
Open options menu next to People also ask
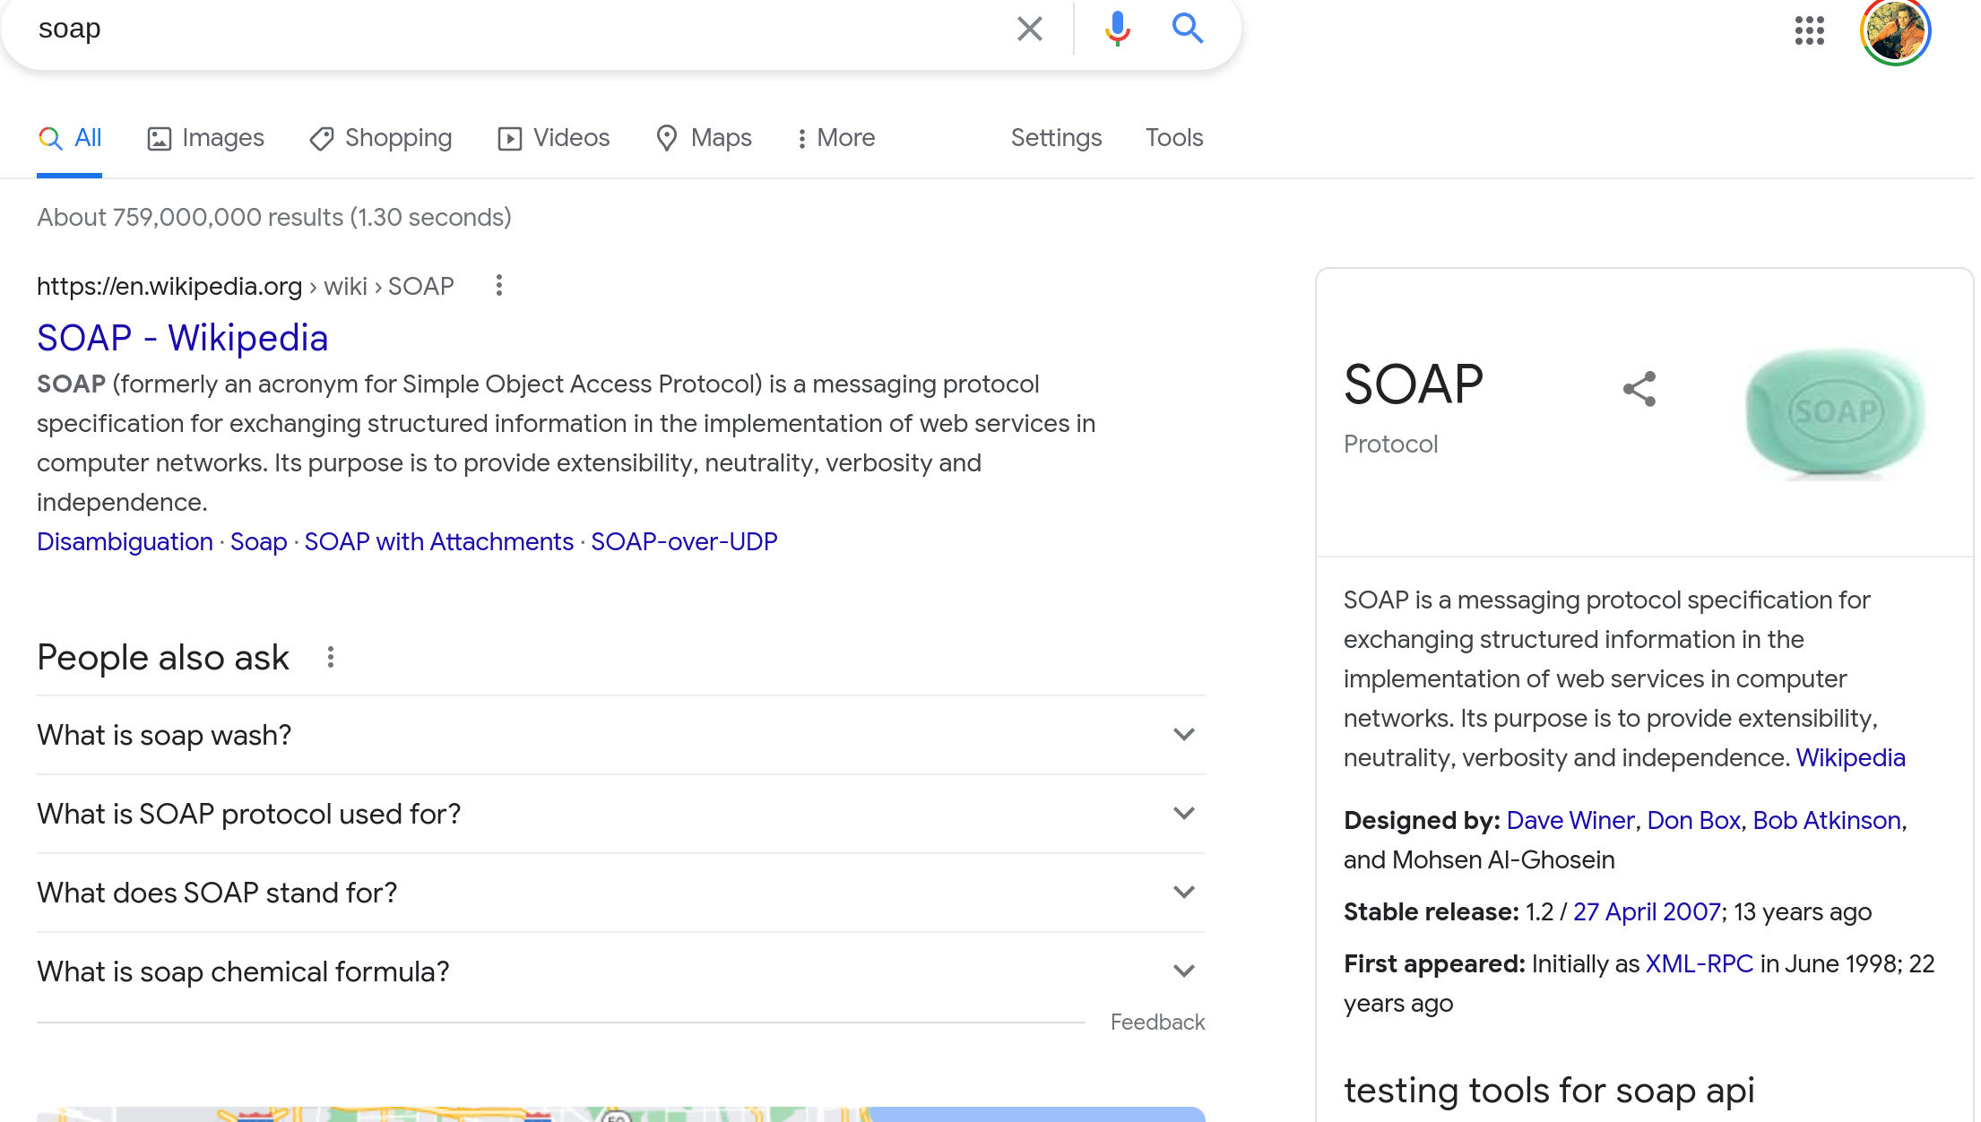331,658
